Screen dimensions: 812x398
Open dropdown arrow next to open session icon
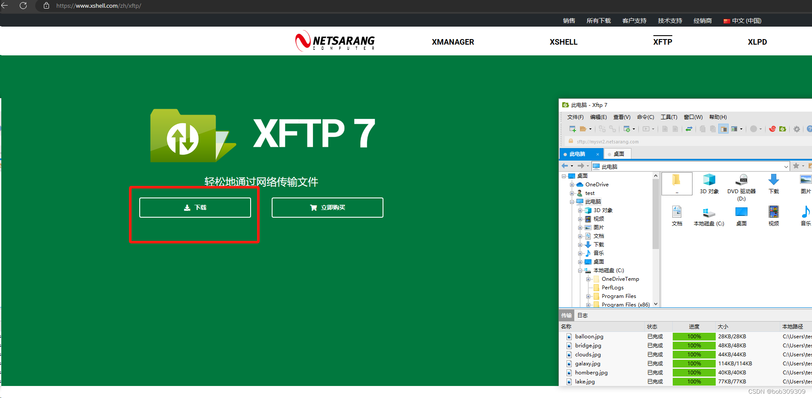pos(590,129)
